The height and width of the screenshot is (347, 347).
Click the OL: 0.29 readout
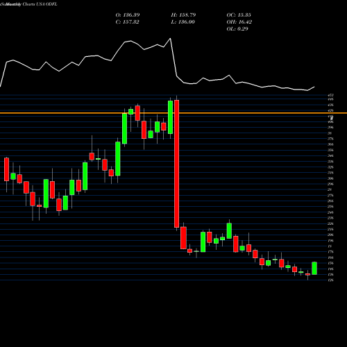pyautogui.click(x=237, y=29)
